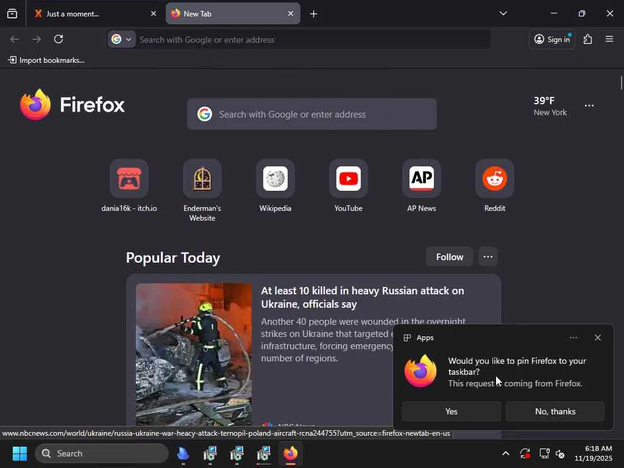Open the Windows Start menu
Image resolution: width=624 pixels, height=468 pixels.
(19, 453)
